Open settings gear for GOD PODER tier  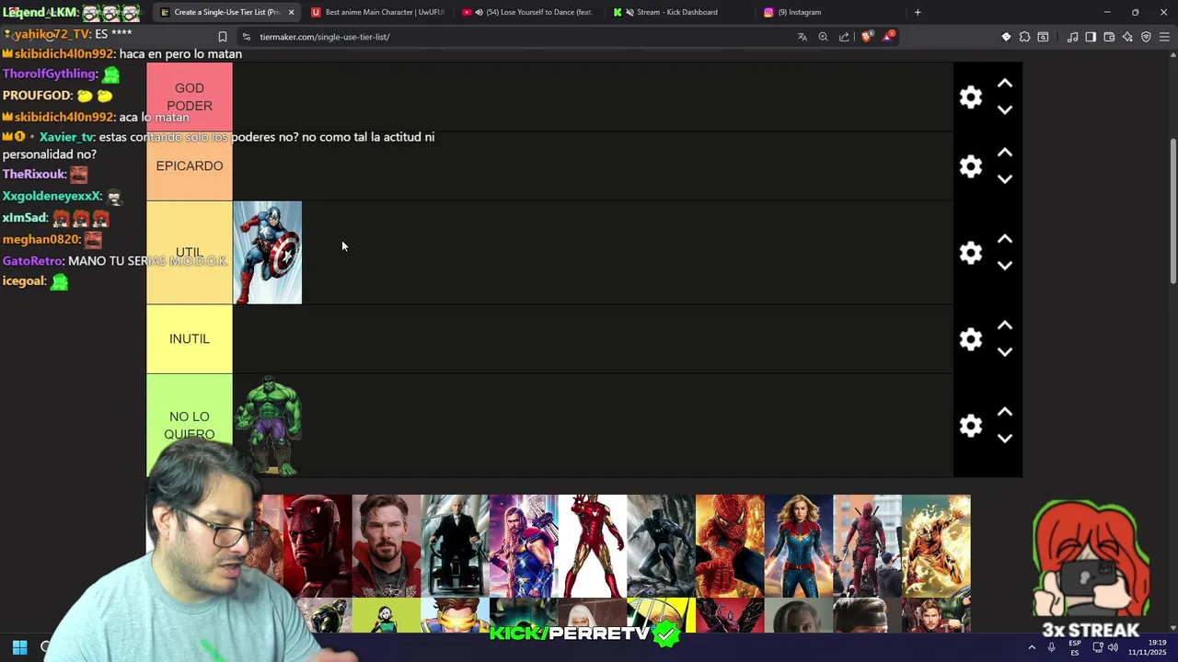tap(971, 97)
